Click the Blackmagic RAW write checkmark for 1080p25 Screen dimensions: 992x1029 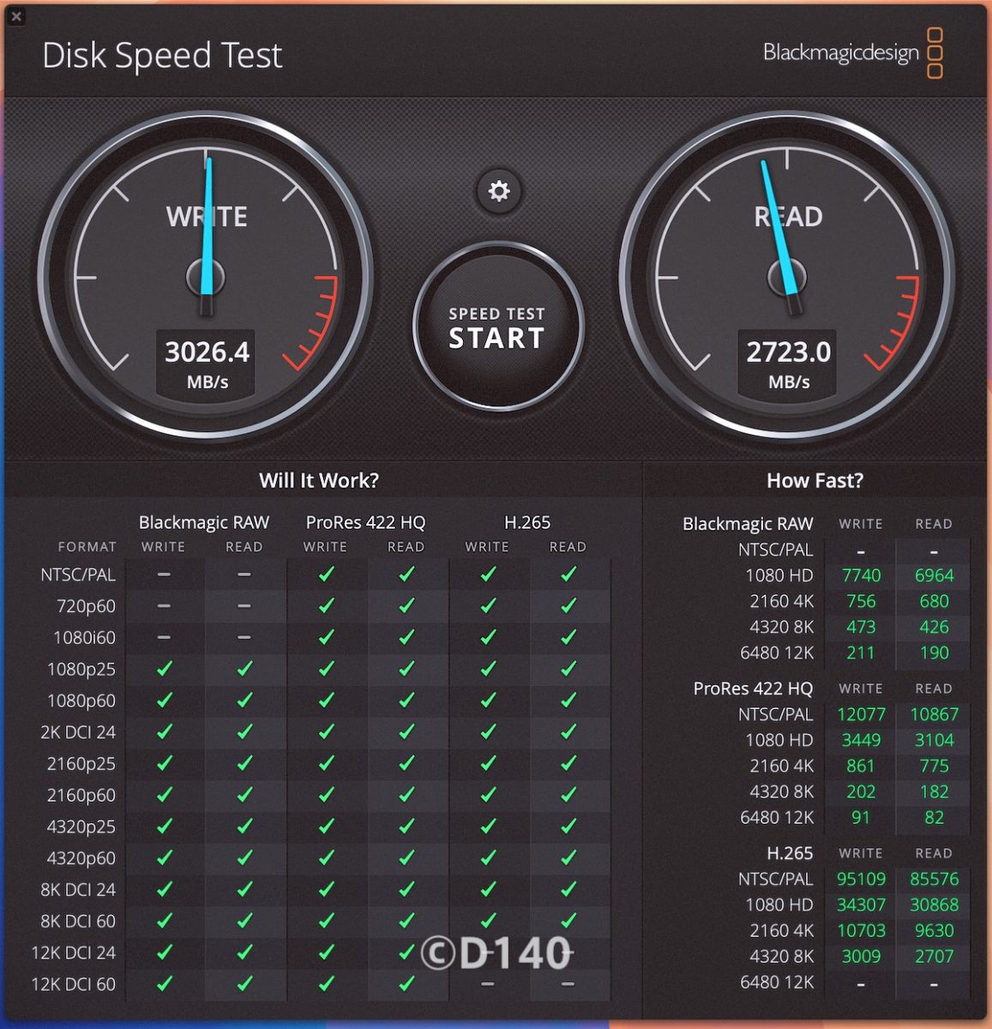click(x=164, y=669)
